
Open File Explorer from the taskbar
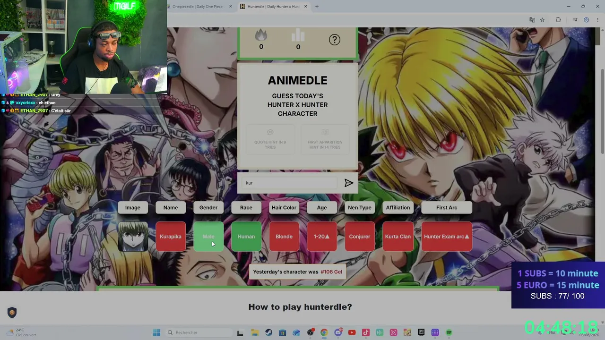coord(254,333)
